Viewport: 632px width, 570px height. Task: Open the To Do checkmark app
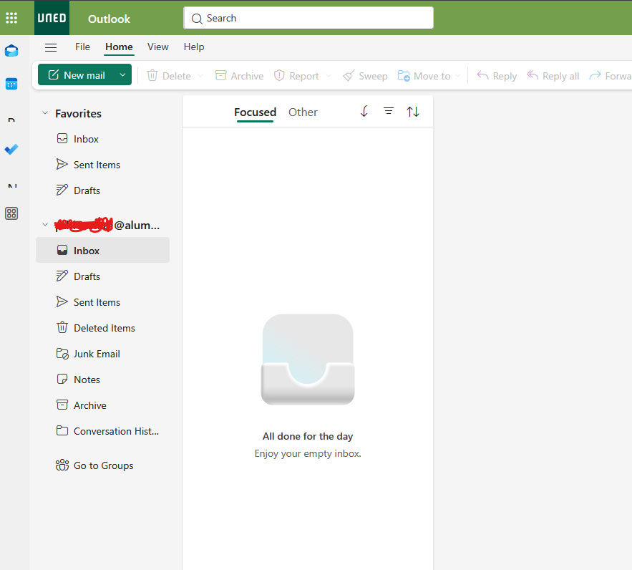click(x=11, y=149)
